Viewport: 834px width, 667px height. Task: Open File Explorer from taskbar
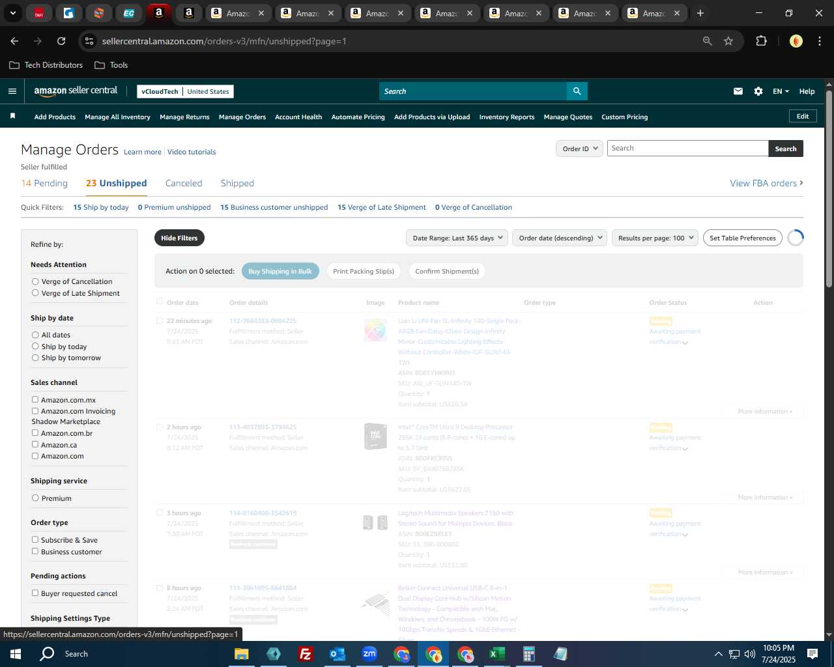pos(242,654)
